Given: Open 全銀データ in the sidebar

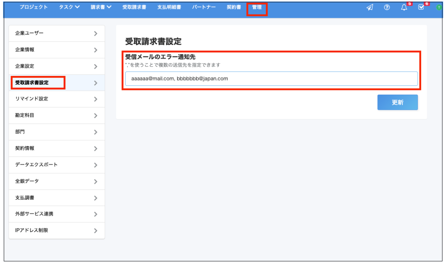Looking at the screenshot, I should 57,182.
